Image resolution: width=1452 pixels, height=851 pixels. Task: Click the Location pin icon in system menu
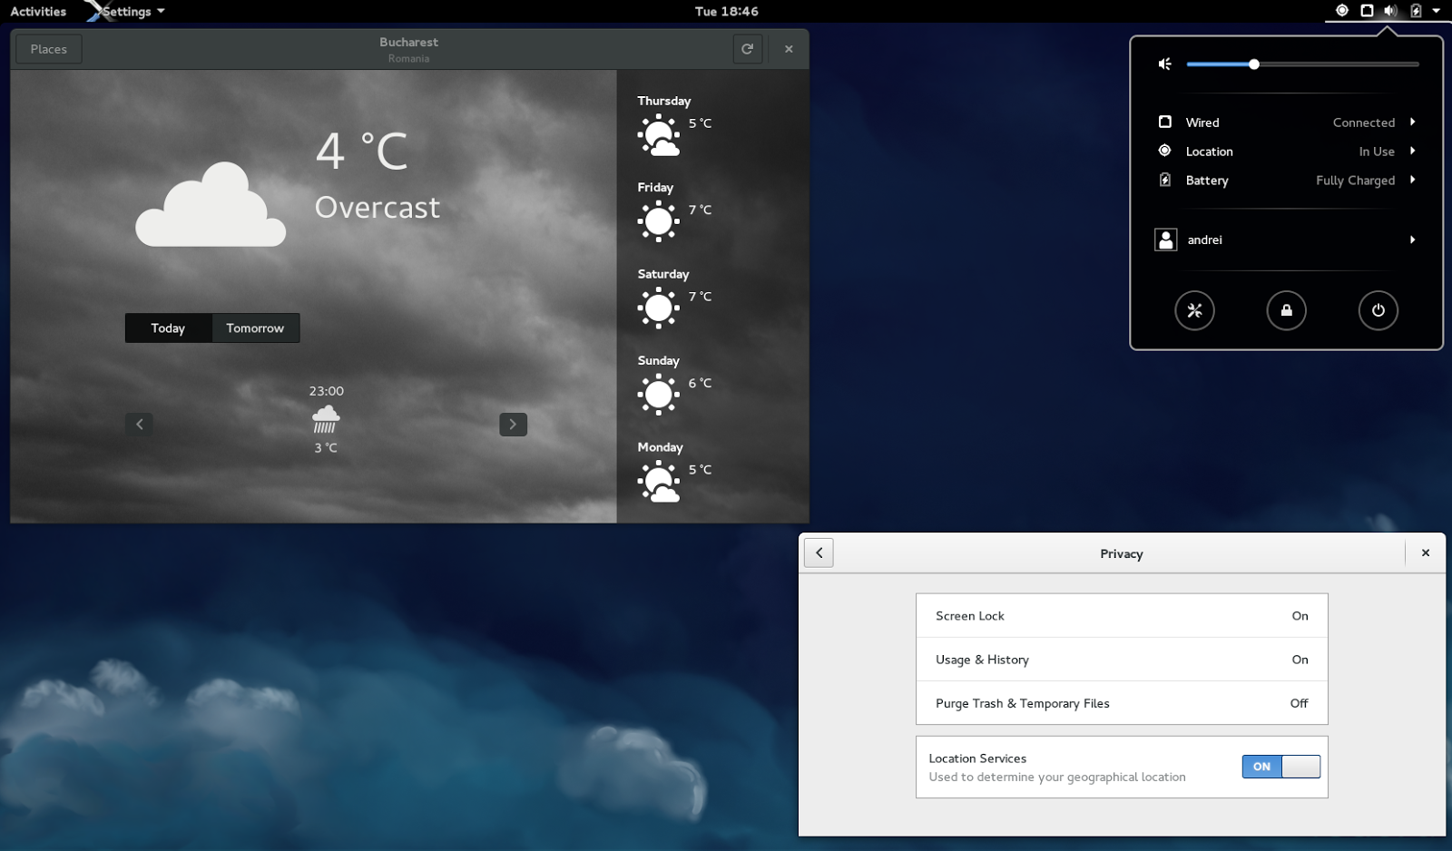pos(1164,151)
